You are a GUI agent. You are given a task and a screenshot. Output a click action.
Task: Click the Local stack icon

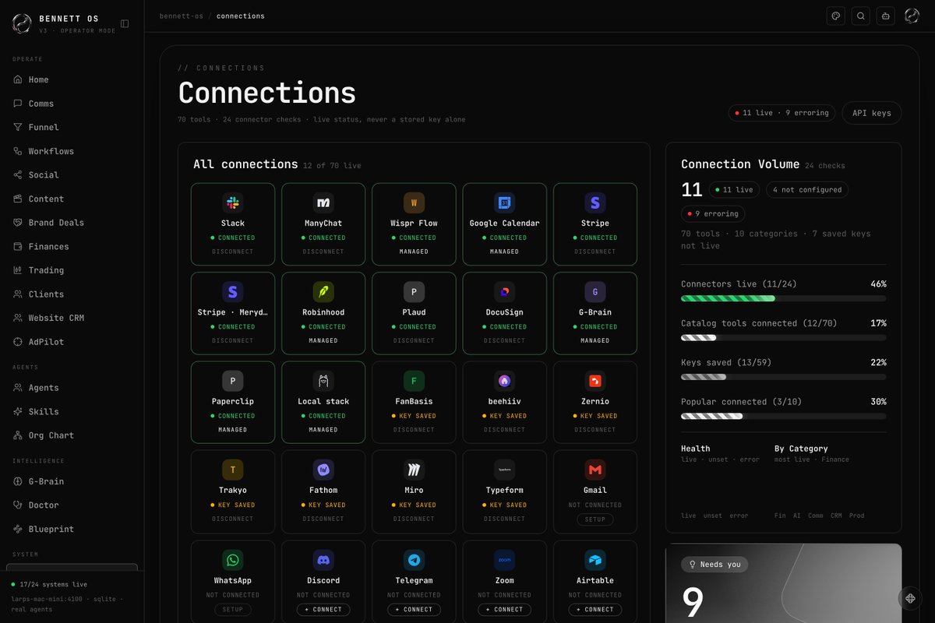point(323,381)
